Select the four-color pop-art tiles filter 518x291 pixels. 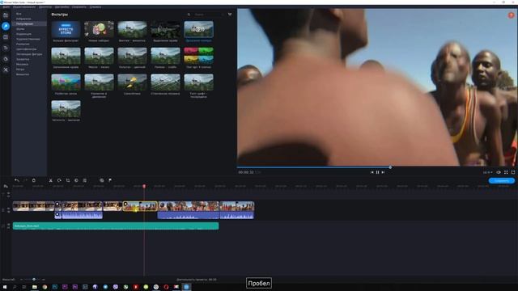click(198, 56)
